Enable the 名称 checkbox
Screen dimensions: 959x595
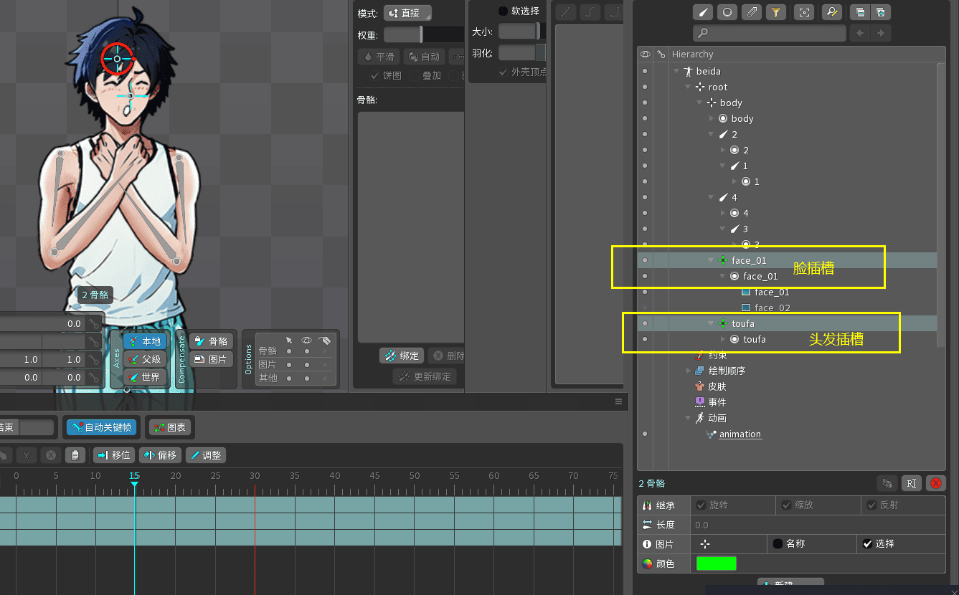click(778, 544)
